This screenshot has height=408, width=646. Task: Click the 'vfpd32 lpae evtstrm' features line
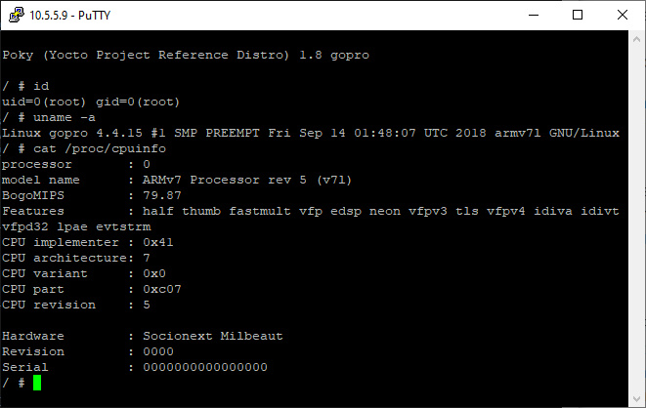point(76,226)
